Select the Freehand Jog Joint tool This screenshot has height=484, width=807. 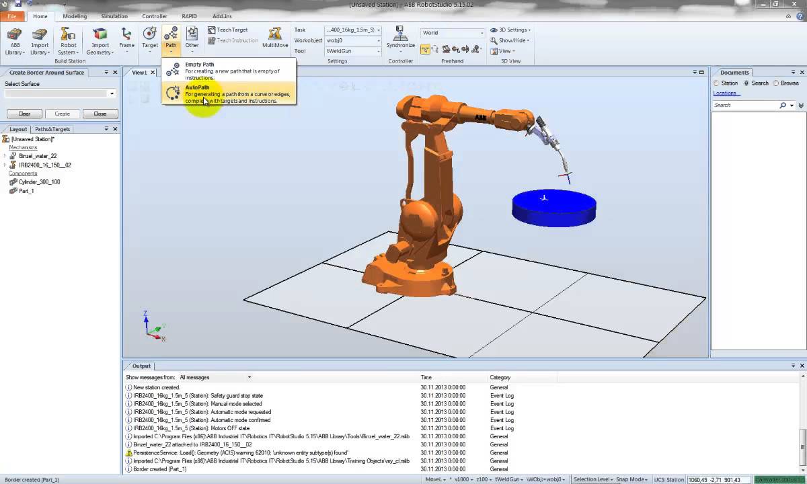click(x=445, y=49)
